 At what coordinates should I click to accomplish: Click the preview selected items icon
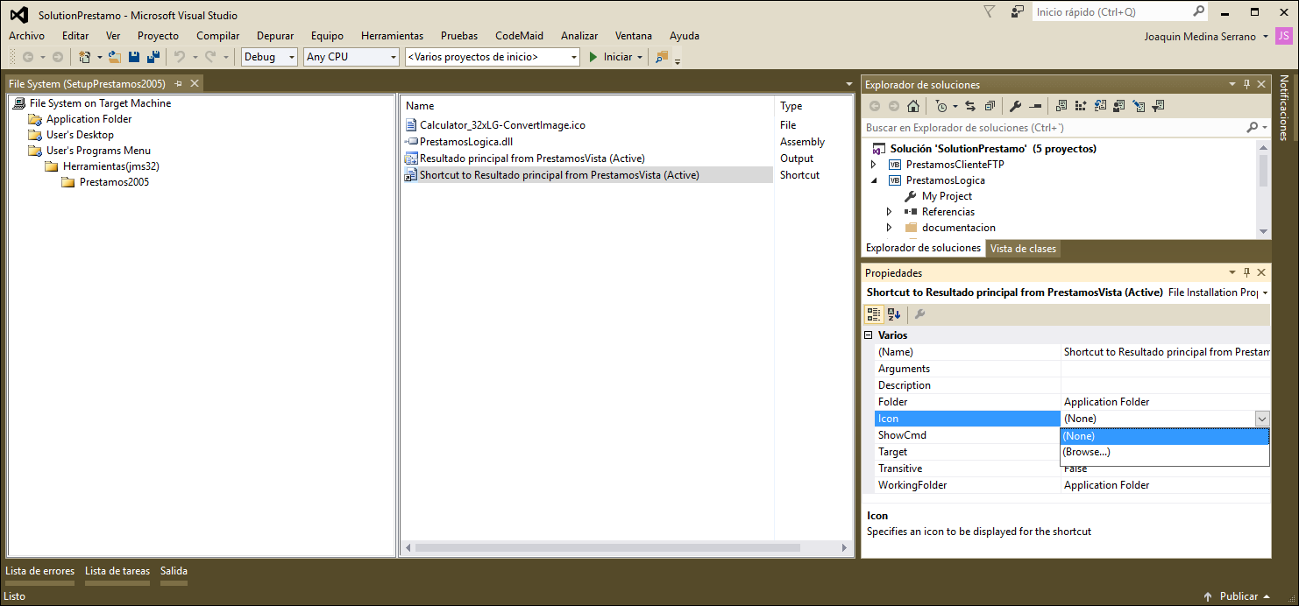point(1035,106)
